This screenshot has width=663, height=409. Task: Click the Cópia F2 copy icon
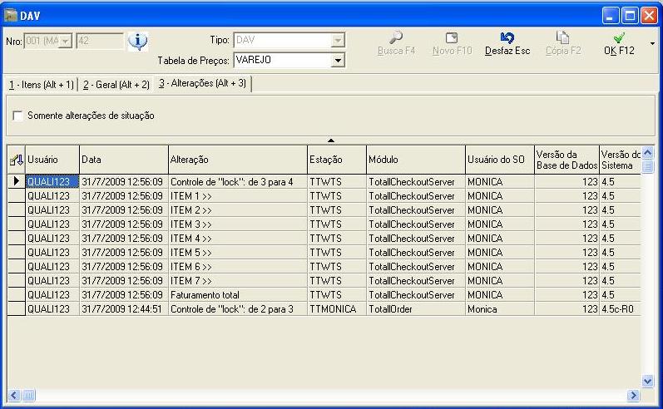tap(562, 38)
